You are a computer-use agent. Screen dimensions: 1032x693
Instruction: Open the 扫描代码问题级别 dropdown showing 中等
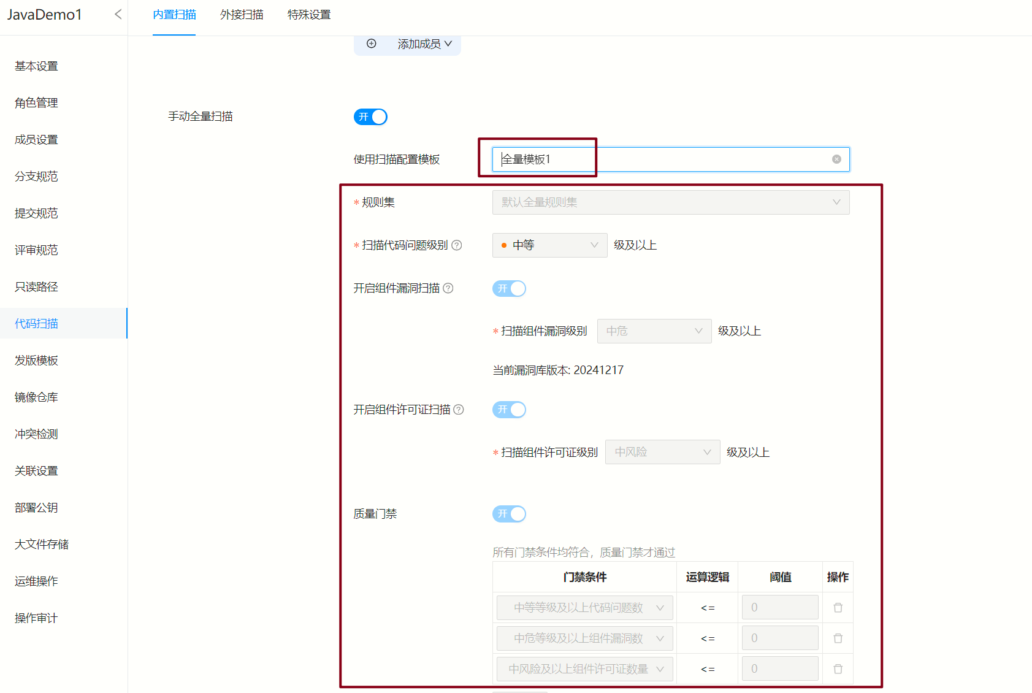[x=549, y=245]
